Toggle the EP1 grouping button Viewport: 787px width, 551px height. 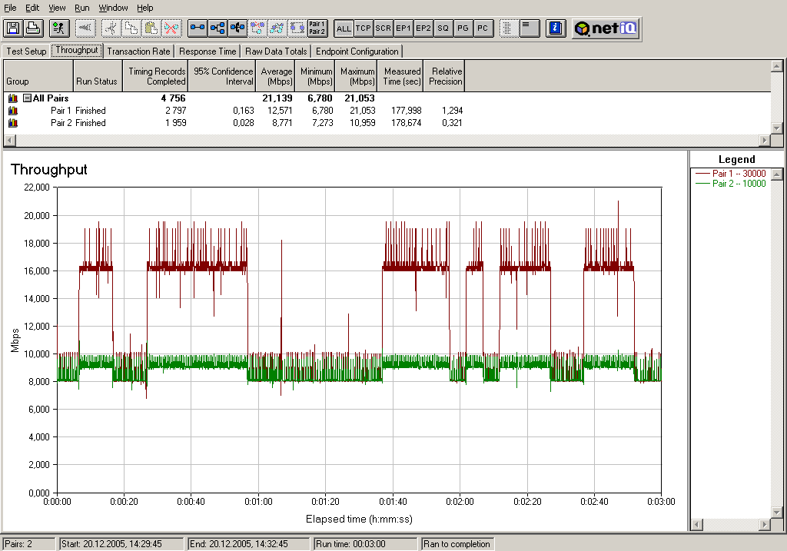(403, 28)
